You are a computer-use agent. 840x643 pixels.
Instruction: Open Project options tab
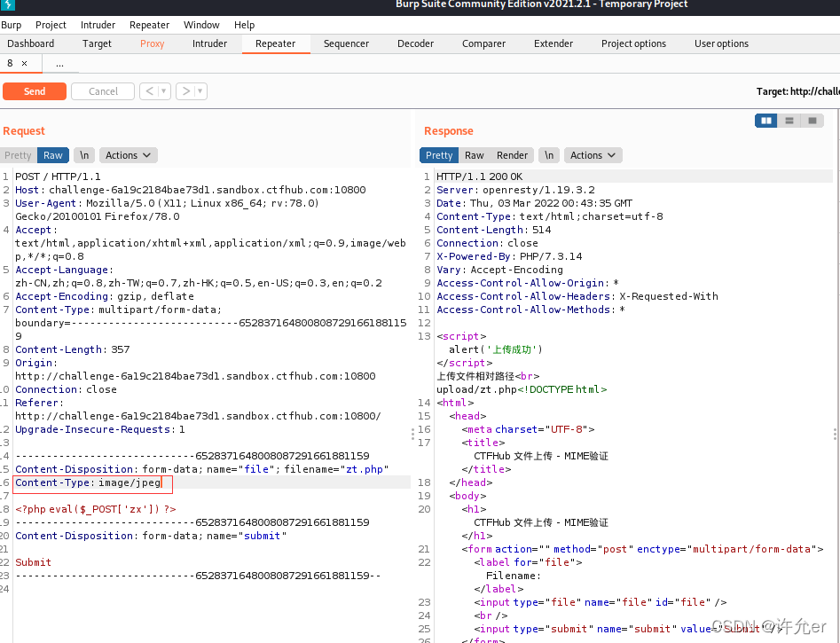click(633, 44)
